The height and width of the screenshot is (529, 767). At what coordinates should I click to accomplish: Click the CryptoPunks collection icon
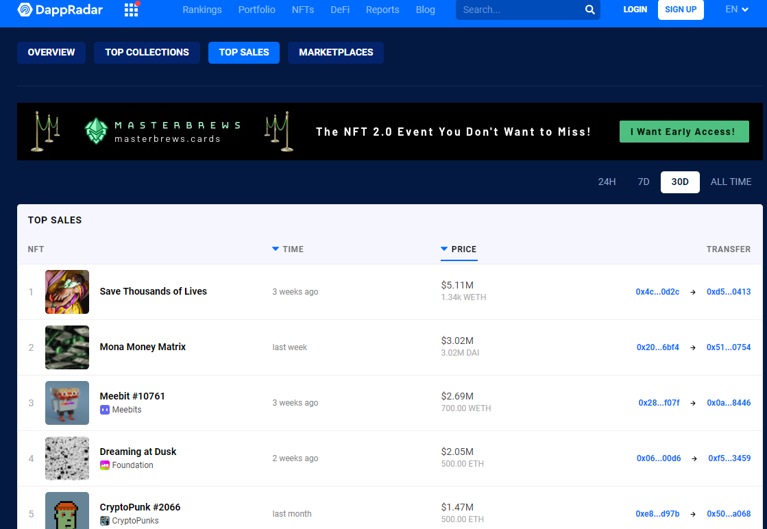105,521
